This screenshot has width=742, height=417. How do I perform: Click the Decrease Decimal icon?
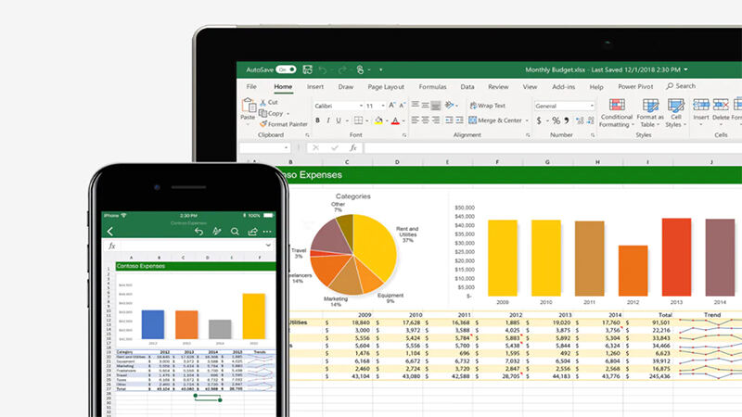point(590,121)
